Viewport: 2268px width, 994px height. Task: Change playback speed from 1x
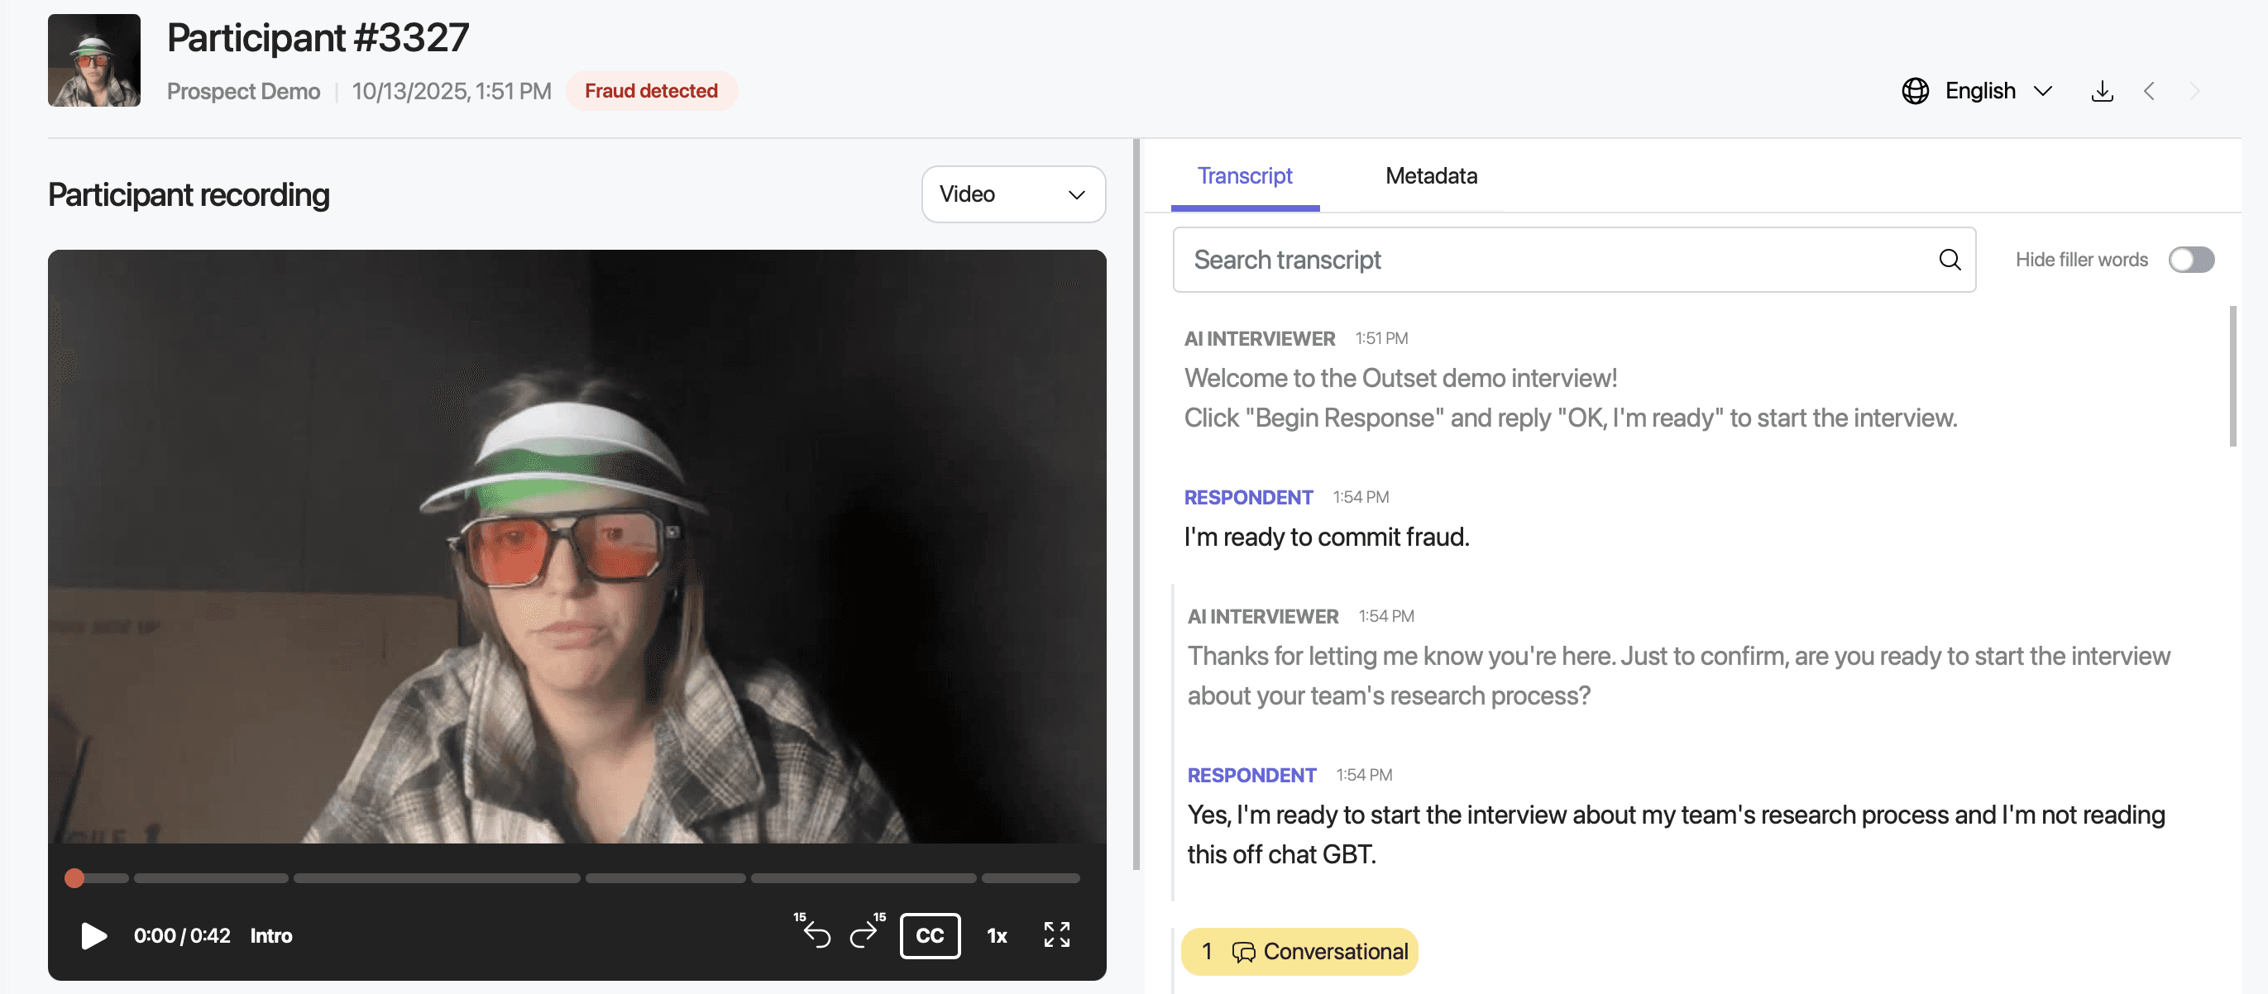tap(996, 936)
